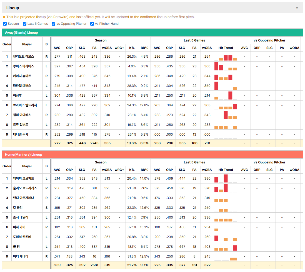This screenshot has height=272, width=305.
Task: Click Hit Trend chart for 제이피 크로퍼드
Action: pyautogui.click(x=226, y=178)
